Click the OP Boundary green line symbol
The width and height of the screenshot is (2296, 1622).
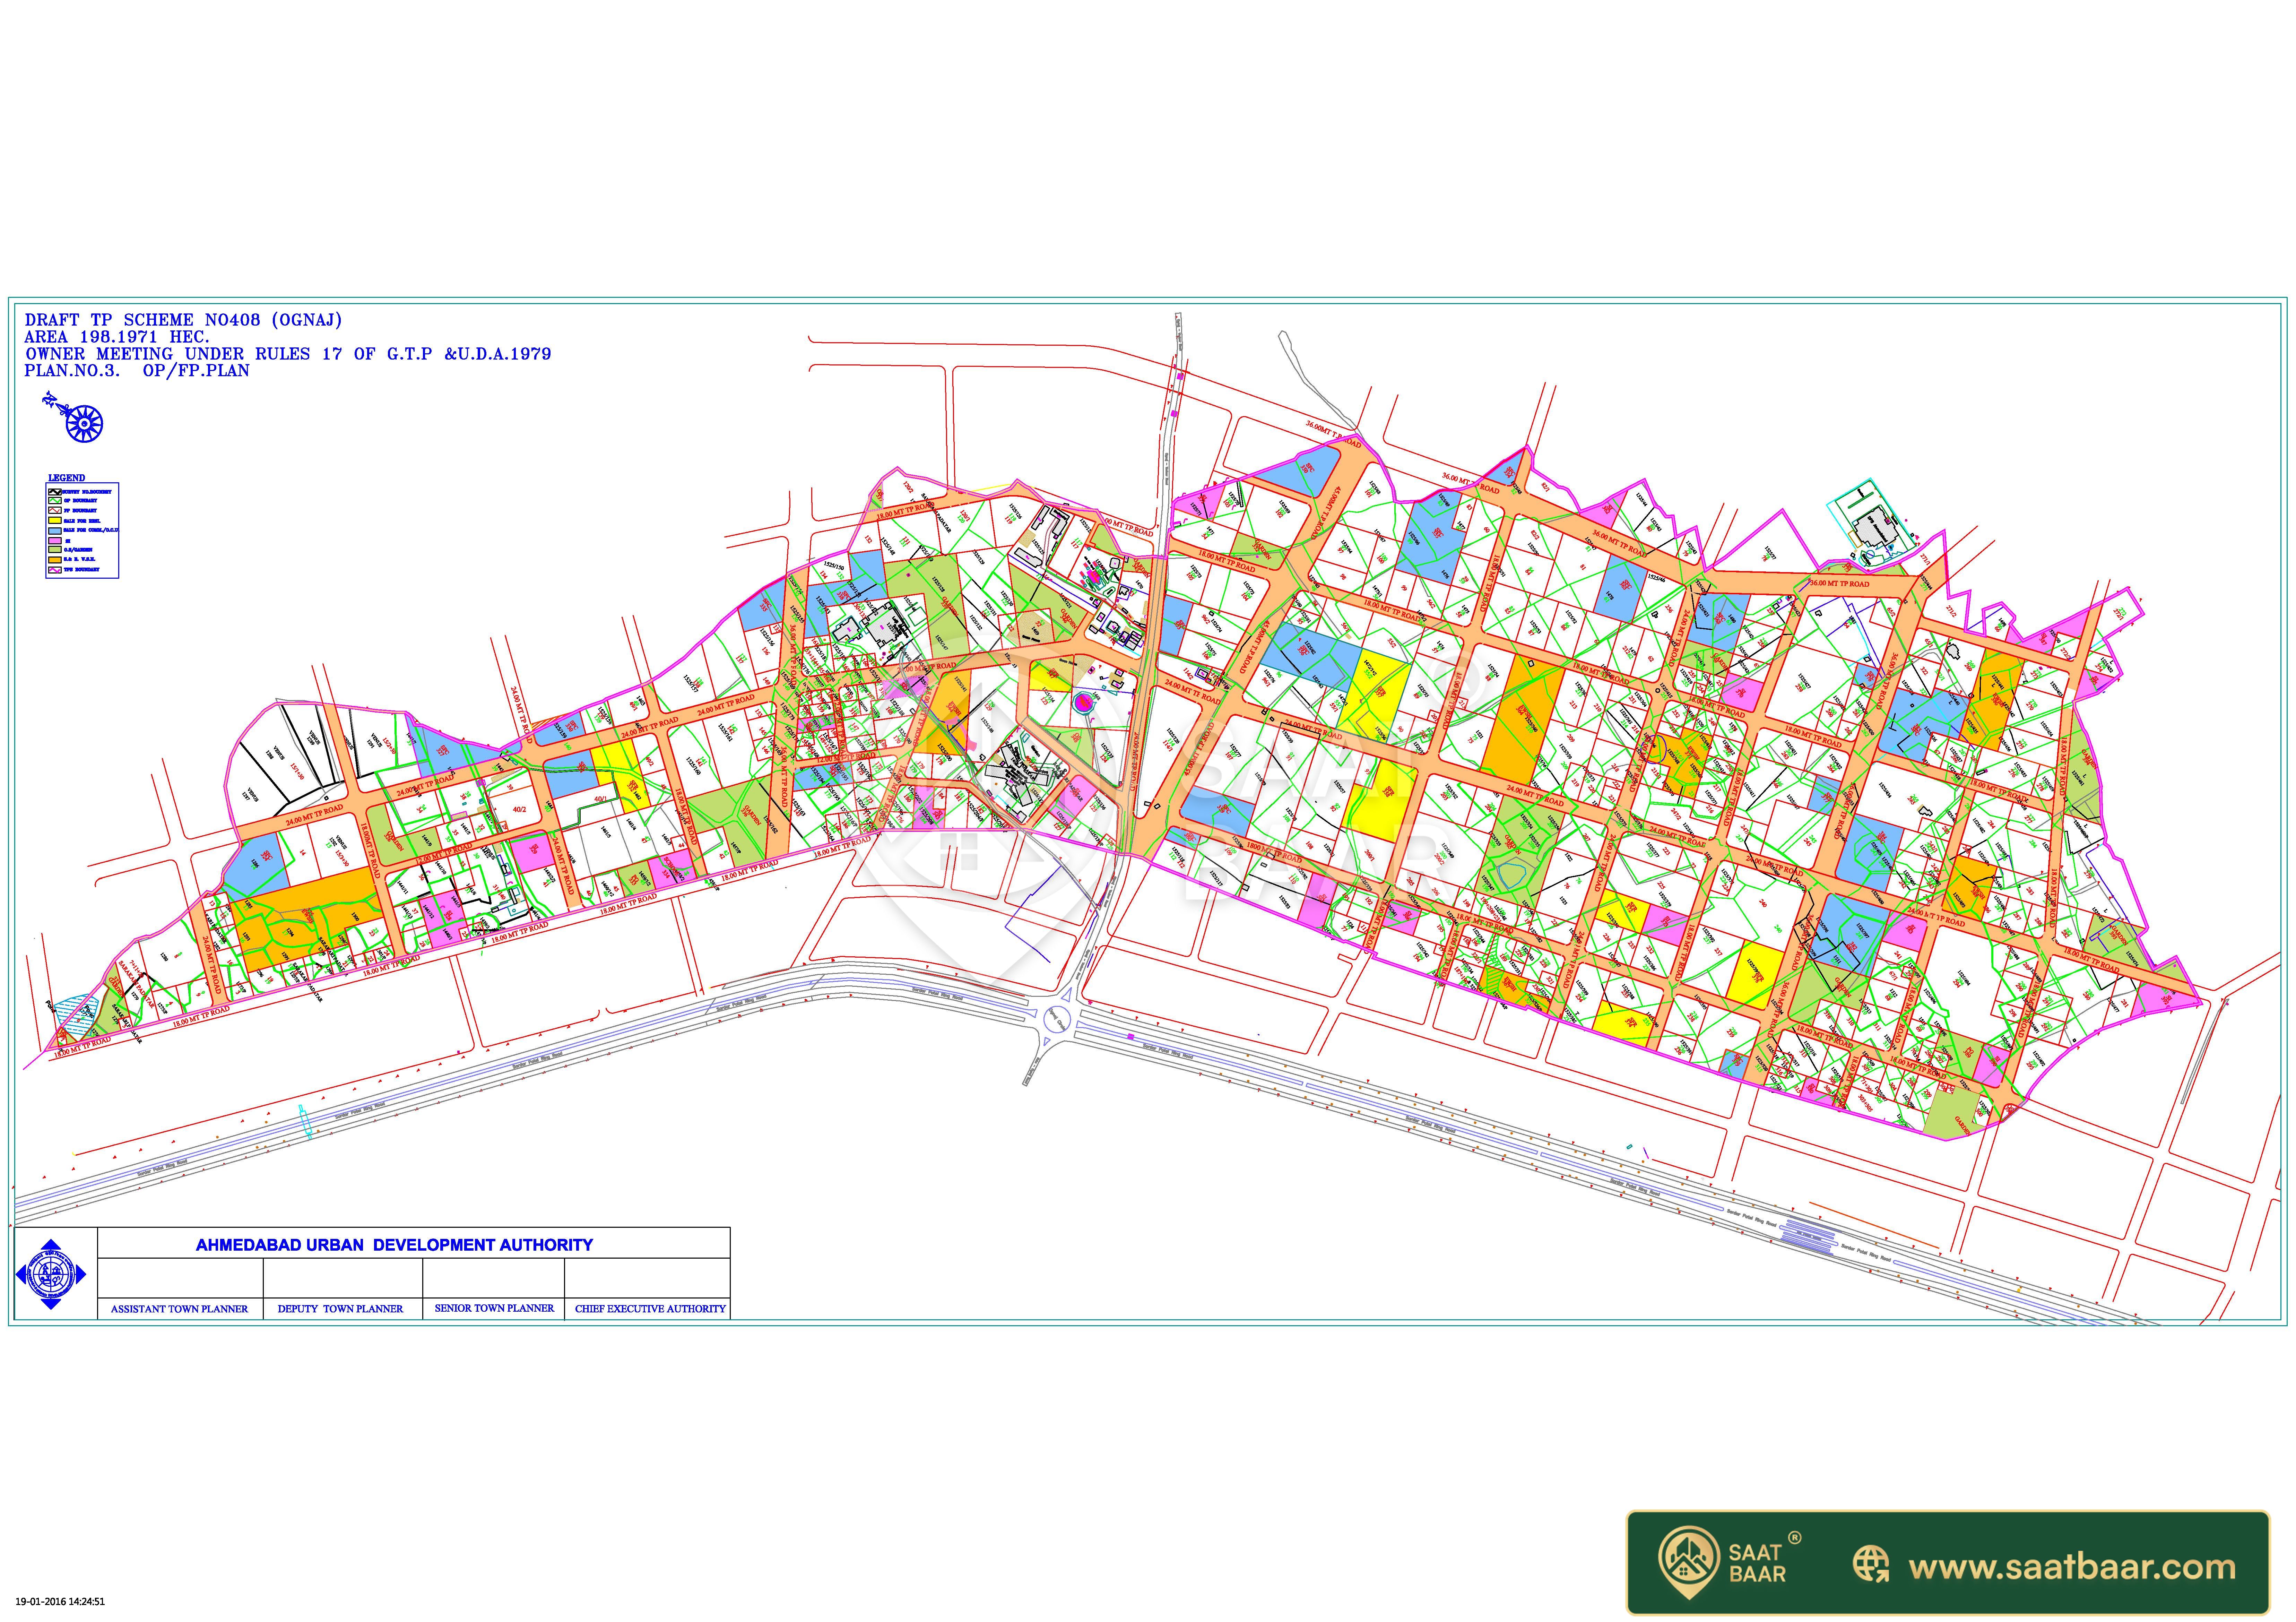coord(55,501)
